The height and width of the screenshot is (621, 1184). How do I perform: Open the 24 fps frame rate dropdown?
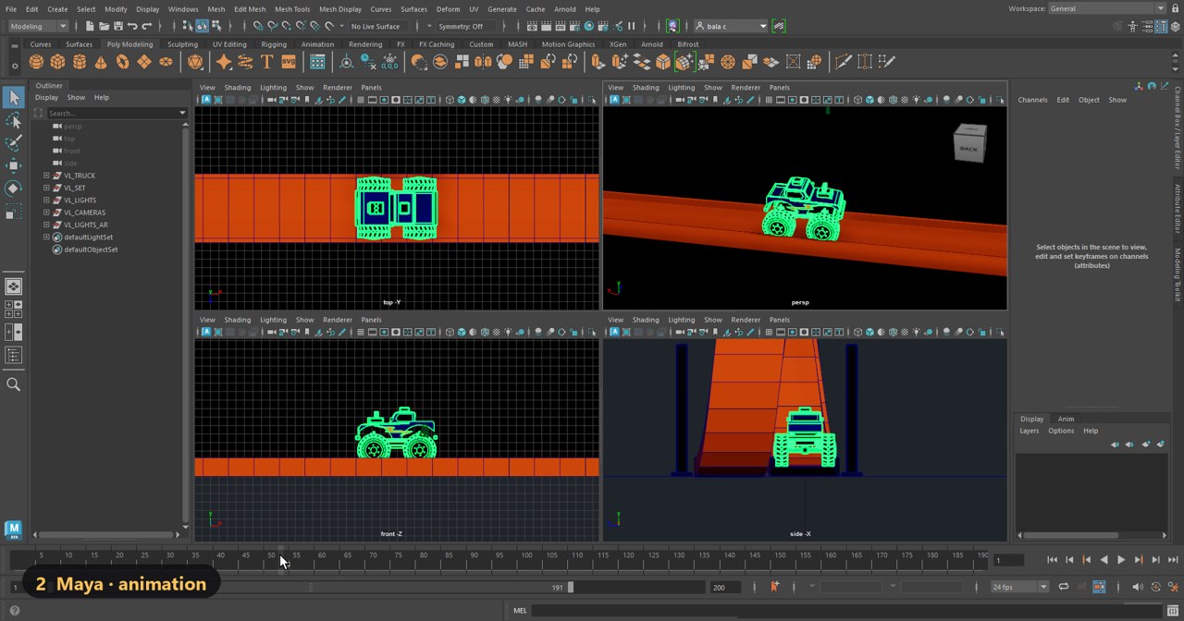pos(1019,587)
